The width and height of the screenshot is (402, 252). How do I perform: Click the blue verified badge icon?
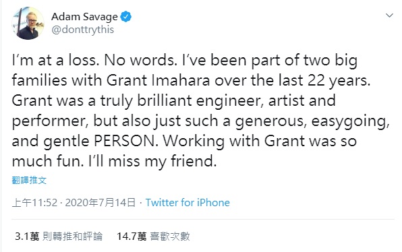pyautogui.click(x=126, y=17)
